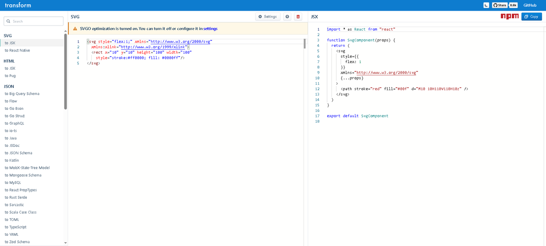Viewport: 546px width, 246px height.
Task: Go to the transform home logo
Action: click(x=18, y=5)
